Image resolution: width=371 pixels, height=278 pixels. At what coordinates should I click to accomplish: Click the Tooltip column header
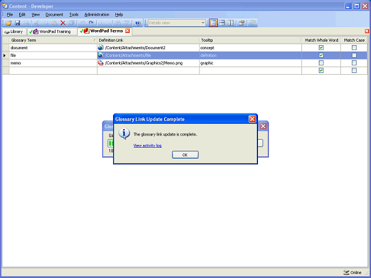pyautogui.click(x=250, y=40)
